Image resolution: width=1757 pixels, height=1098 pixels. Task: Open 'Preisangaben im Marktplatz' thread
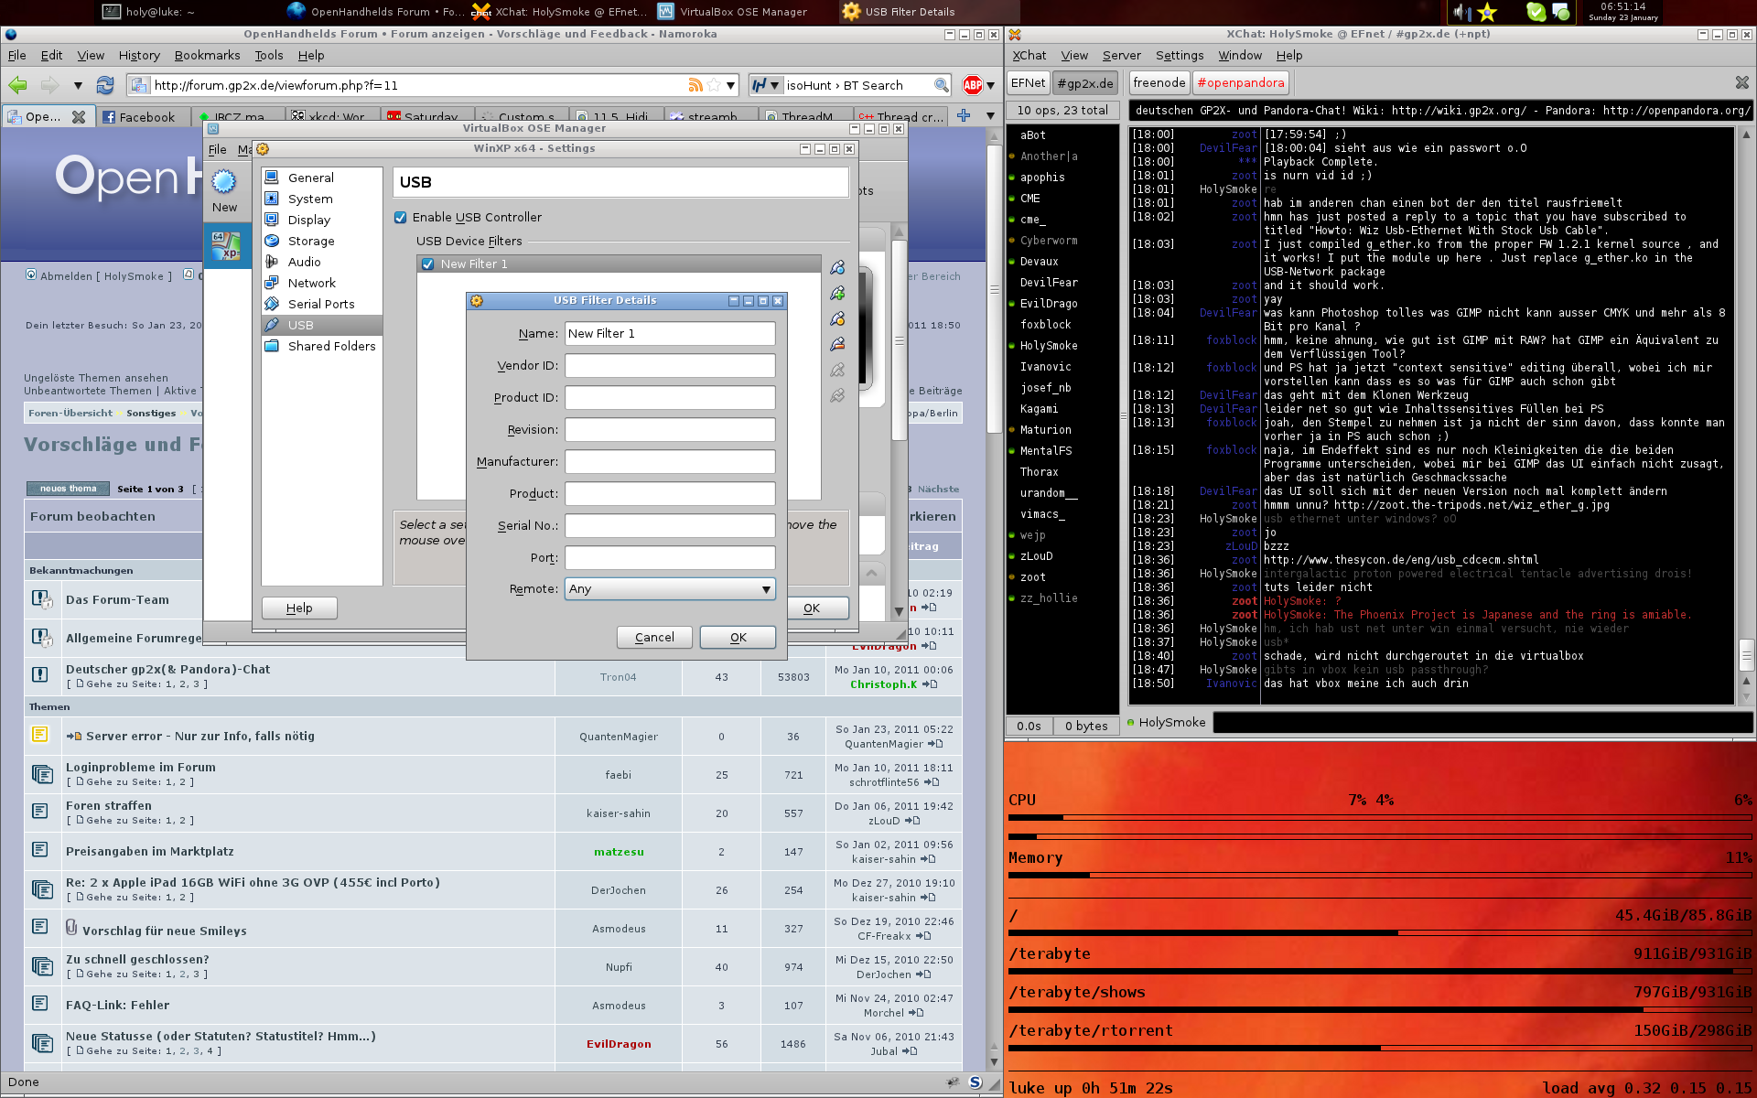150,851
